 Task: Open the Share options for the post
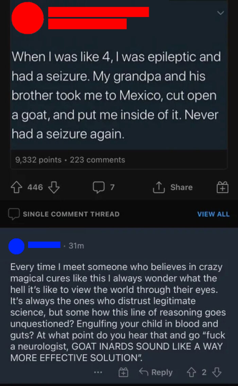(x=172, y=187)
